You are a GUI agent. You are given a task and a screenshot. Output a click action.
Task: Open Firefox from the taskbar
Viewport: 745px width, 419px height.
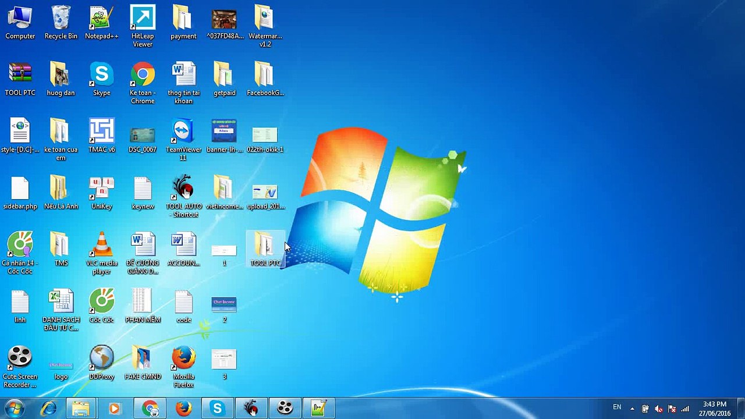[184, 409]
